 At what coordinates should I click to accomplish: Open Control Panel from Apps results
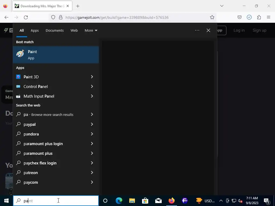click(36, 87)
